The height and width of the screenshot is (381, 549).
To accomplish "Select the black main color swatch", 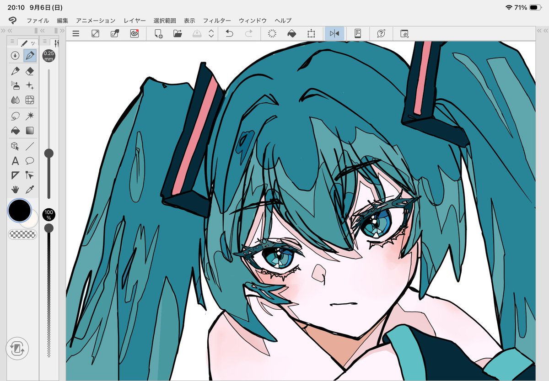I will click(x=20, y=211).
